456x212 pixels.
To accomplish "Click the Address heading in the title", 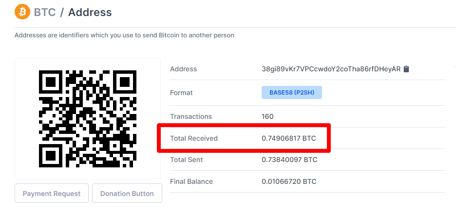I will (x=90, y=12).
